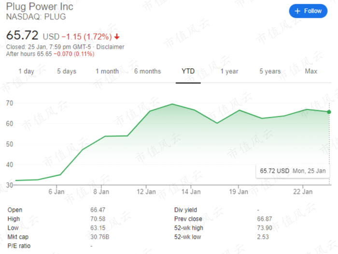
Task: Click the Prev close value 66.87
Action: 265,219
